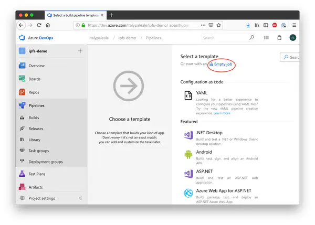Click the YAML Learn more link
315x225 pixels.
[222, 113]
